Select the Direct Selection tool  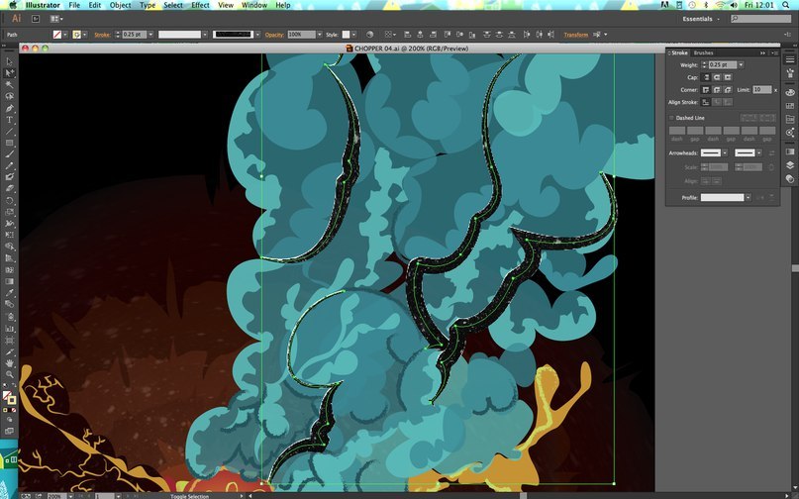(x=9, y=73)
